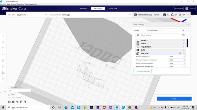This screenshot has width=197, height=110.
Task: Edit Initial Printing Temperature value
Action: coord(177,63)
